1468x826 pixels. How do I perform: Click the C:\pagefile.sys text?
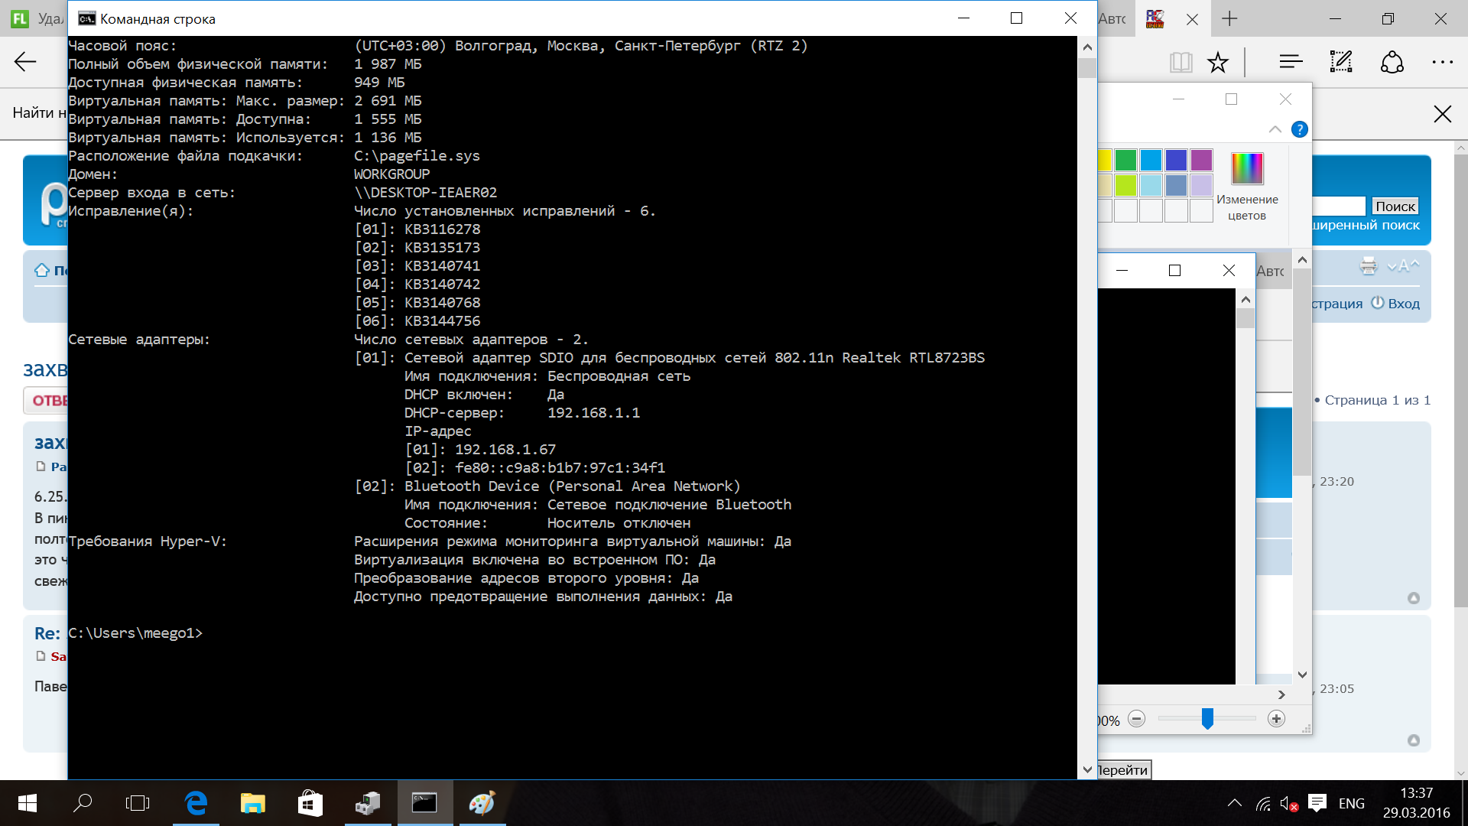(417, 156)
